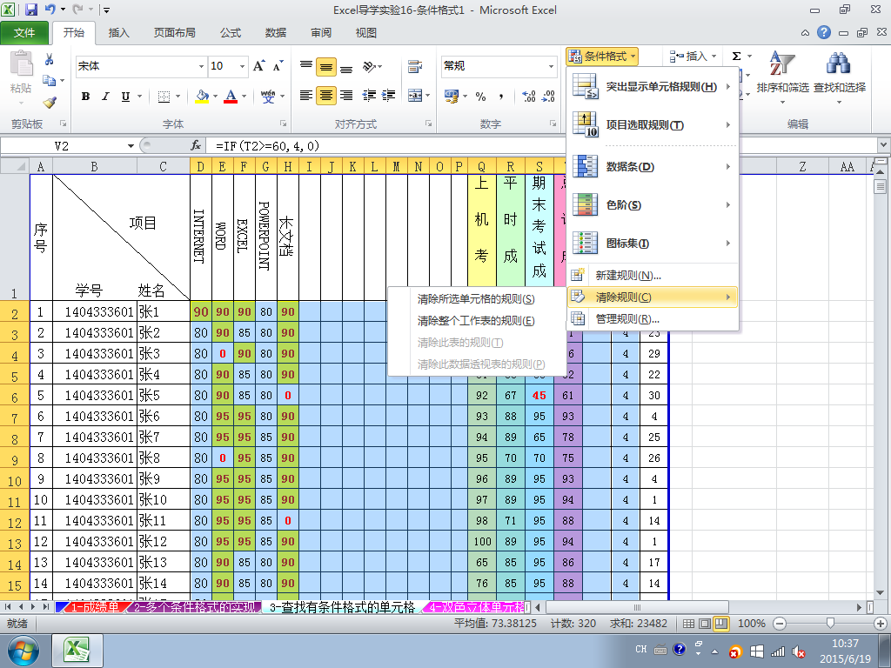Switch to the 页面布局 ribbon tab
The width and height of the screenshot is (891, 668).
[x=174, y=33]
